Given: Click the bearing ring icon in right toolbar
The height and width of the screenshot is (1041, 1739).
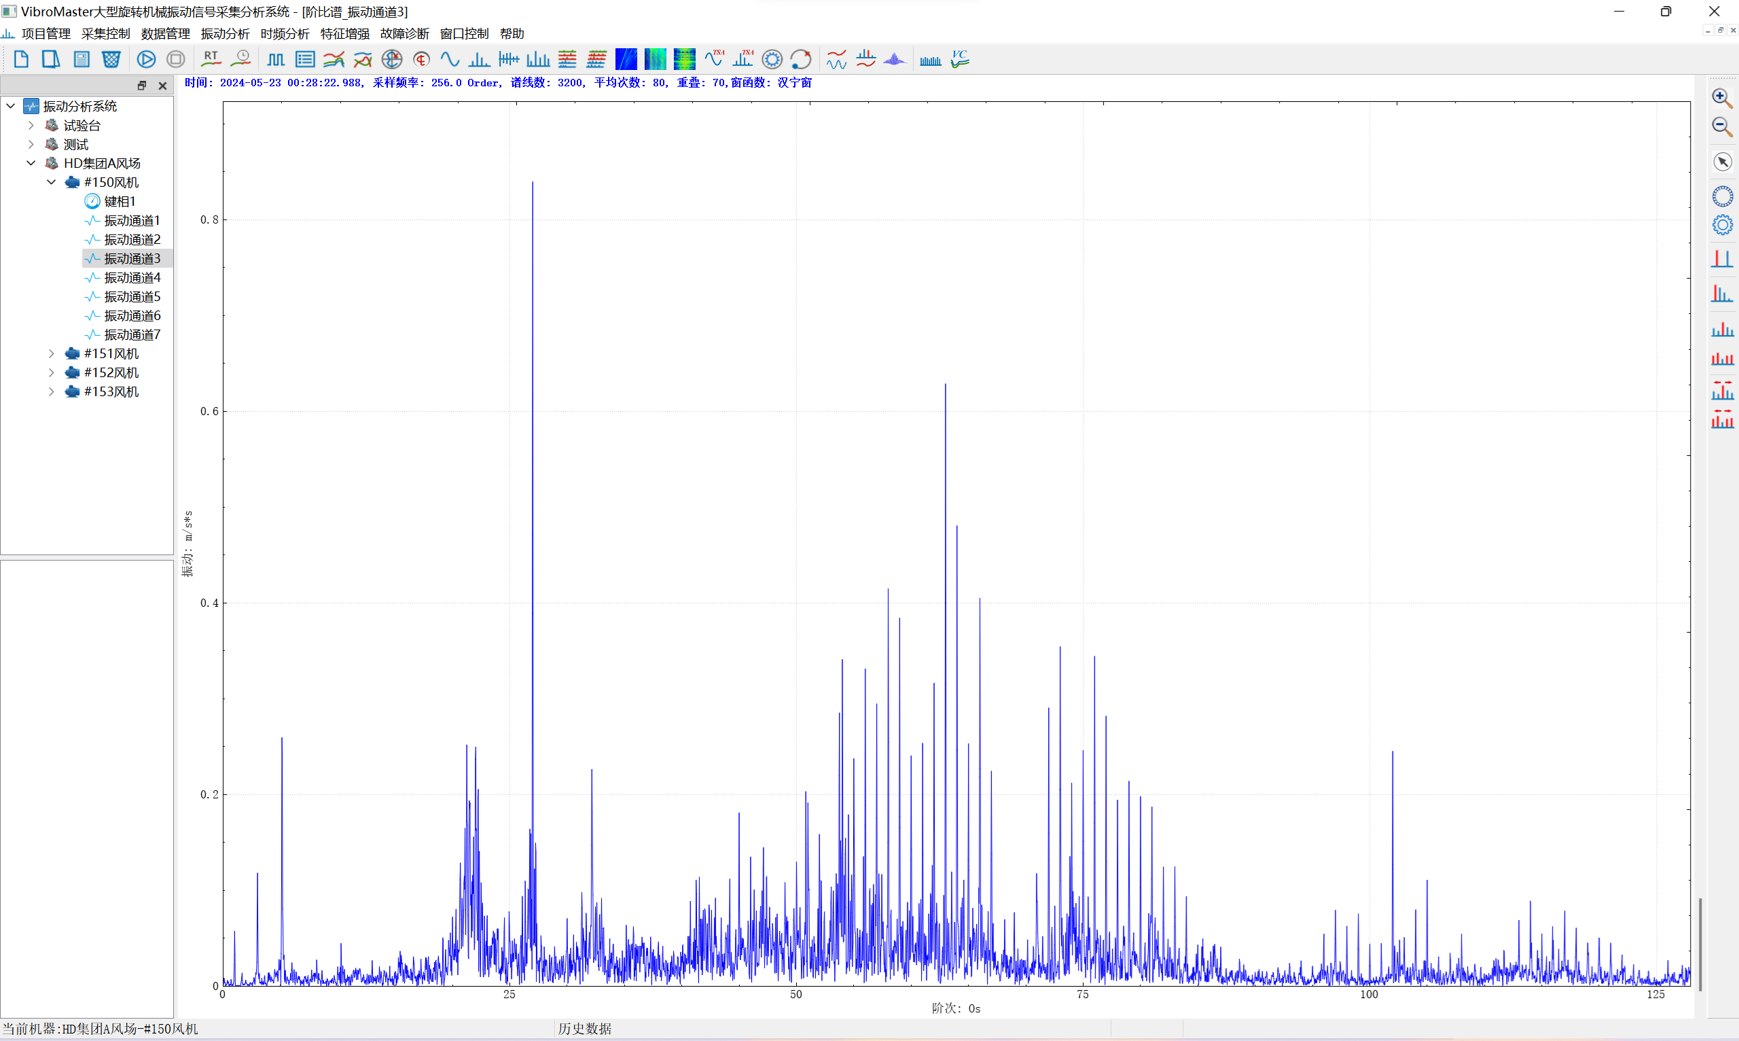Looking at the screenshot, I should click(x=1722, y=196).
